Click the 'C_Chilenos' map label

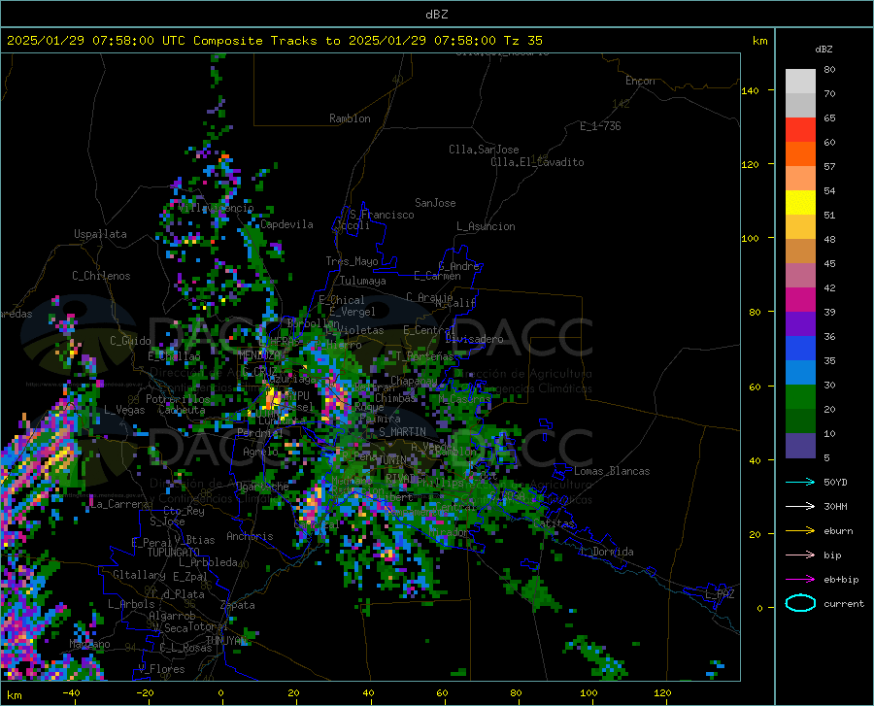tap(101, 276)
